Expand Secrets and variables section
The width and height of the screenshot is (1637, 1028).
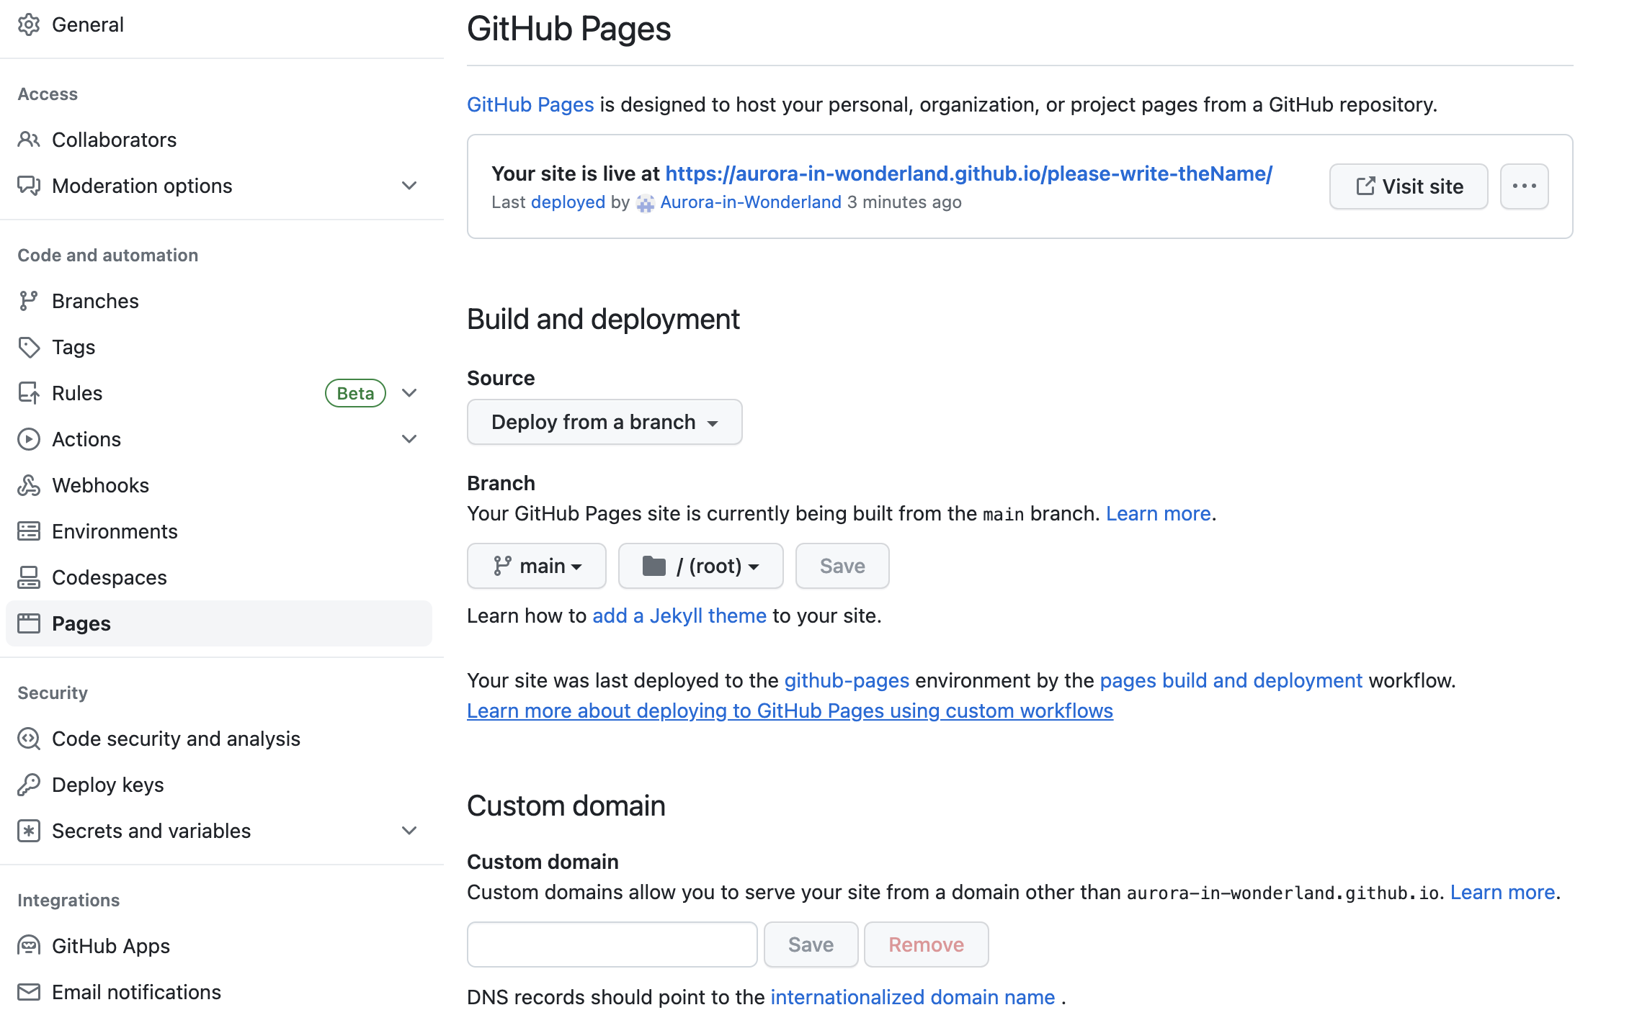tap(409, 831)
